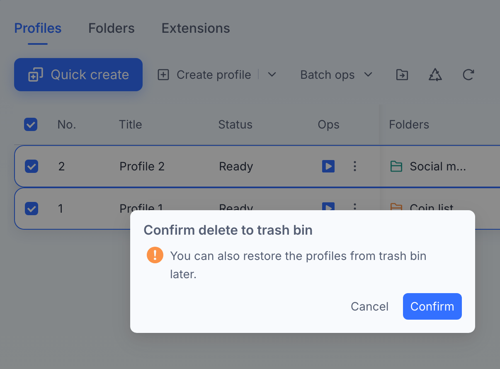Select the Profiles tab

pos(38,28)
